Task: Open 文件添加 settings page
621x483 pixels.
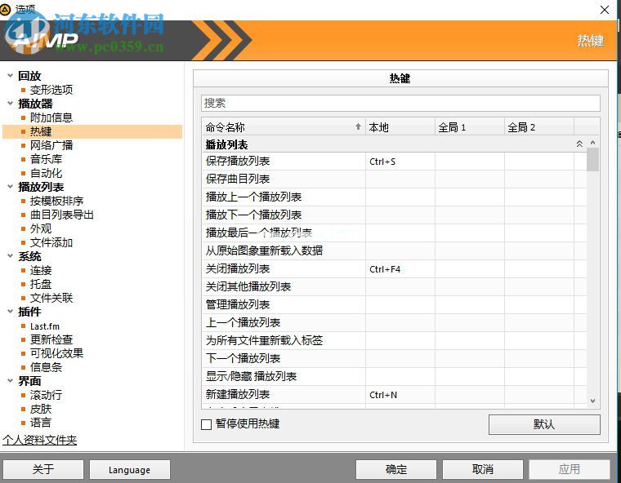Action: click(51, 242)
